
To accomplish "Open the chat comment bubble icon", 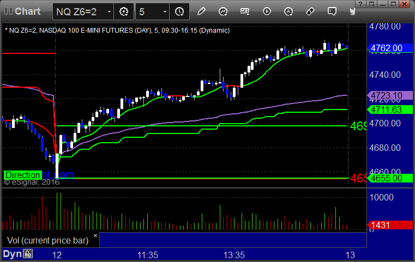I will (x=332, y=11).
